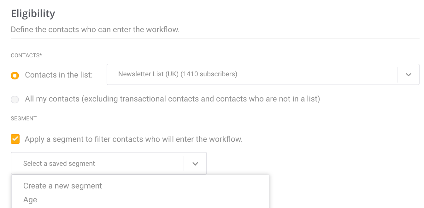Uncheck the apply a segment checkbox
Image resolution: width=424 pixels, height=208 pixels.
click(x=15, y=139)
